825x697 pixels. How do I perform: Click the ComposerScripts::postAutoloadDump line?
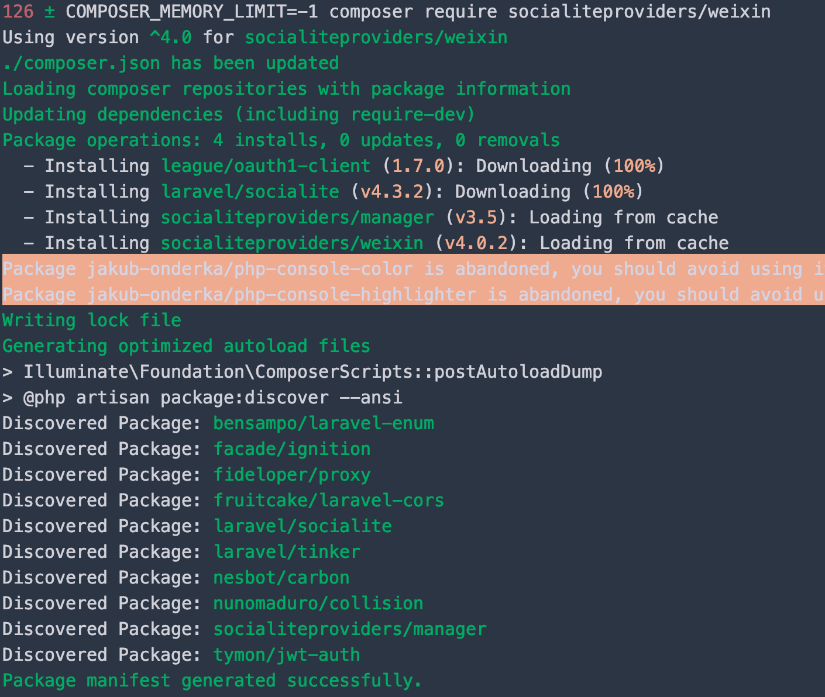(302, 372)
